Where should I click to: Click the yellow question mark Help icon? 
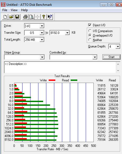pos(44,17)
